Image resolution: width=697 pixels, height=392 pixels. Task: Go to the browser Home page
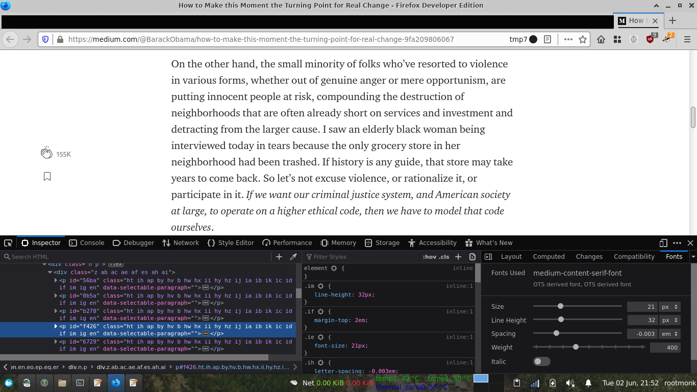(601, 39)
